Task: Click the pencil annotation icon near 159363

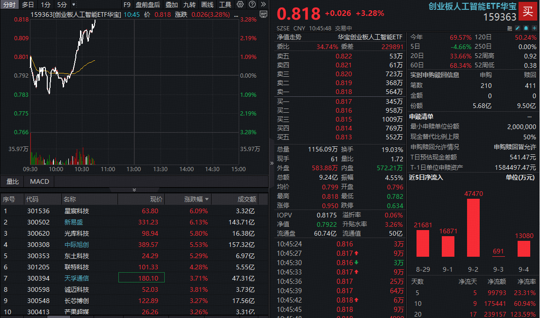Action: (517, 28)
